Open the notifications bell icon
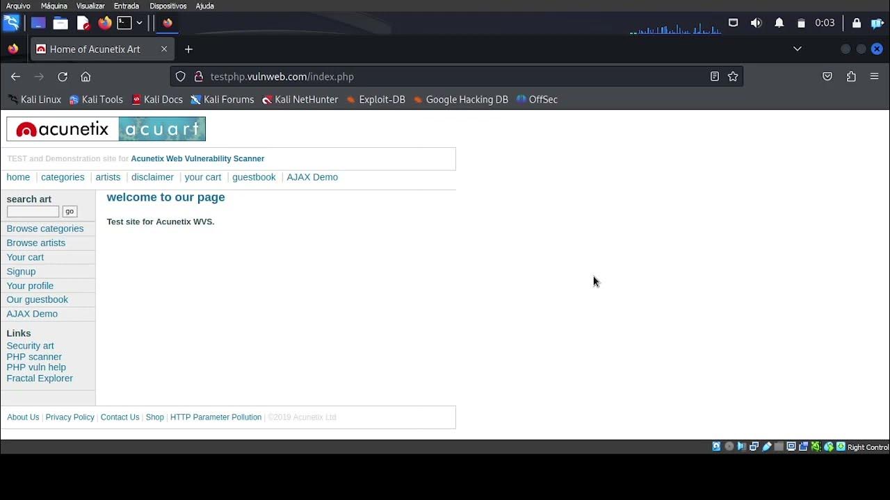 tap(779, 23)
